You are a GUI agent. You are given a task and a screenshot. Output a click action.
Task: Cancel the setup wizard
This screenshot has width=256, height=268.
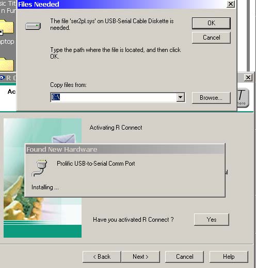point(184,257)
